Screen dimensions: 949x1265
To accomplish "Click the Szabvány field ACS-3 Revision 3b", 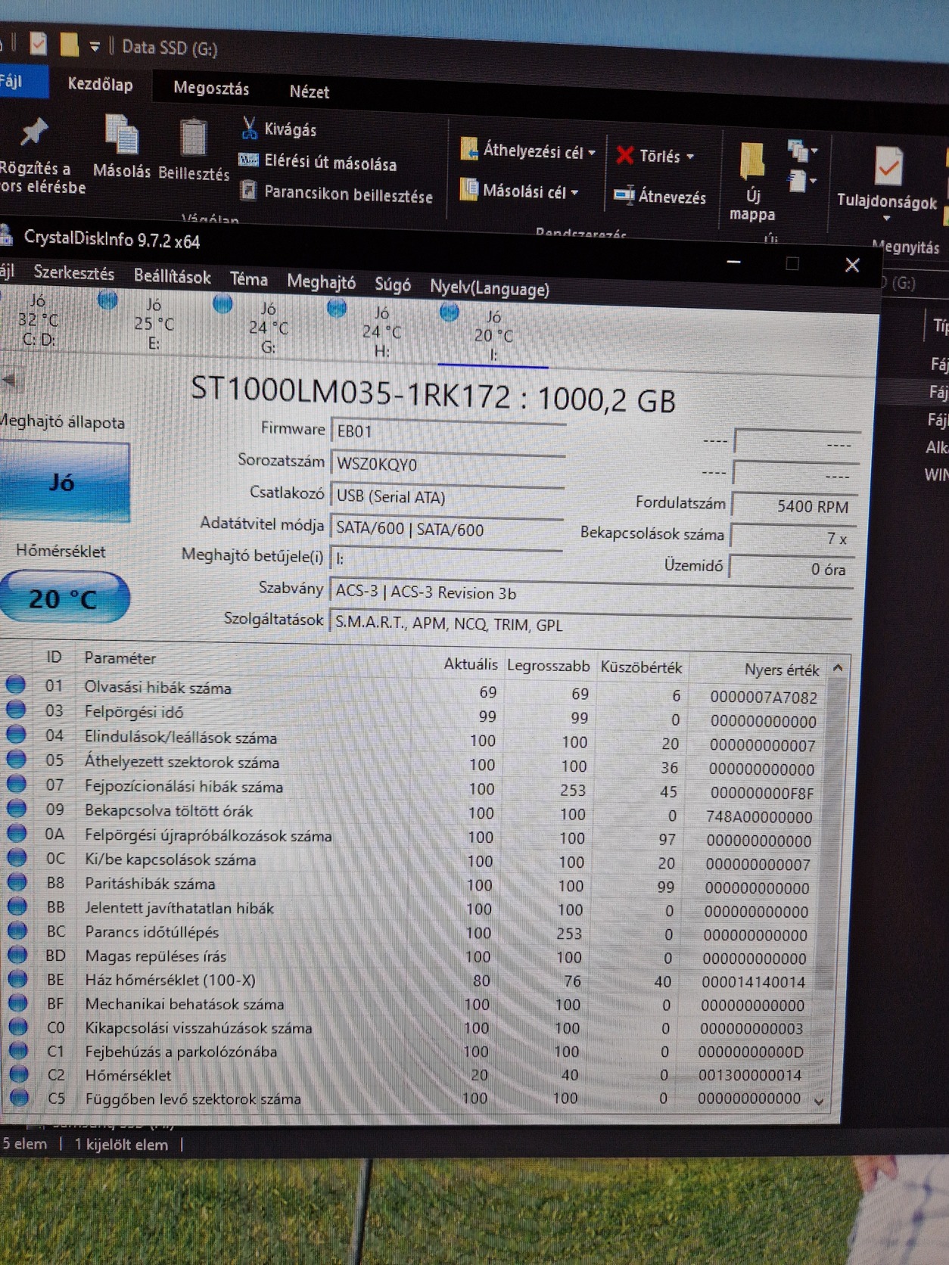I will [592, 592].
